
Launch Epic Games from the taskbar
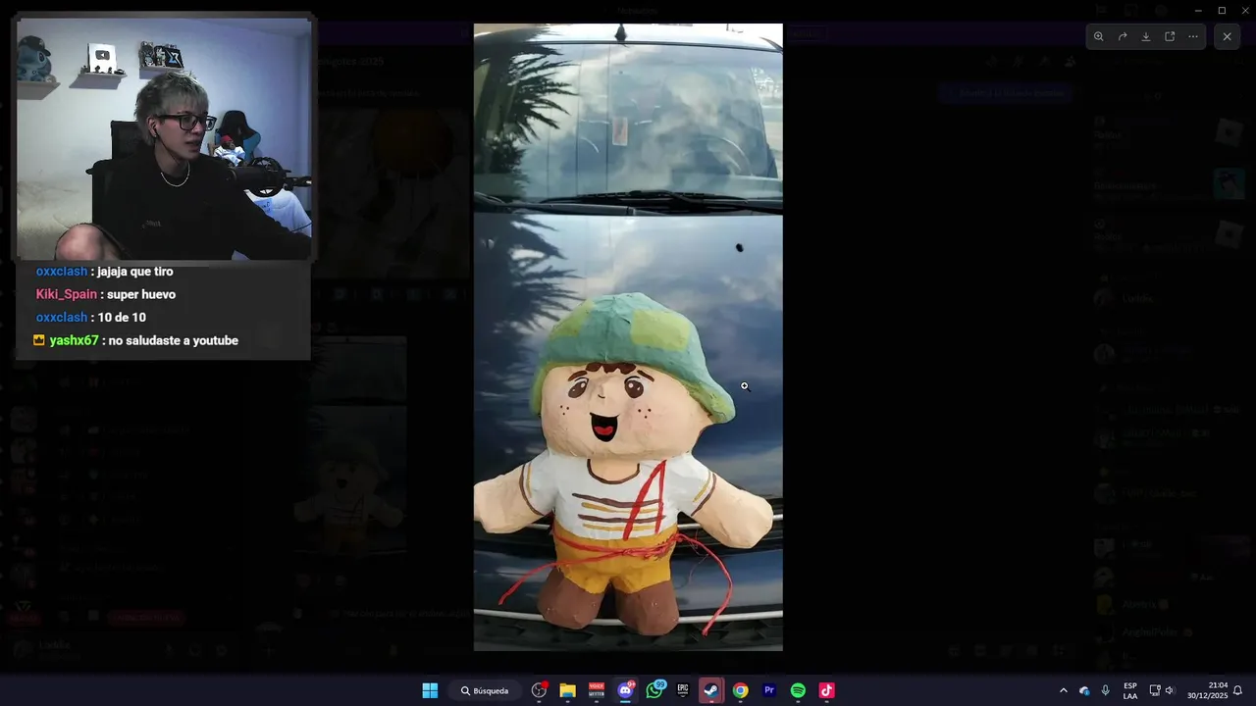pyautogui.click(x=683, y=690)
